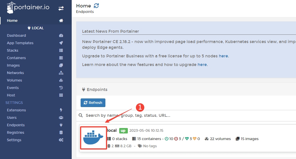Click the '22 volumes' text
This screenshot has width=296, height=159.
click(220, 139)
